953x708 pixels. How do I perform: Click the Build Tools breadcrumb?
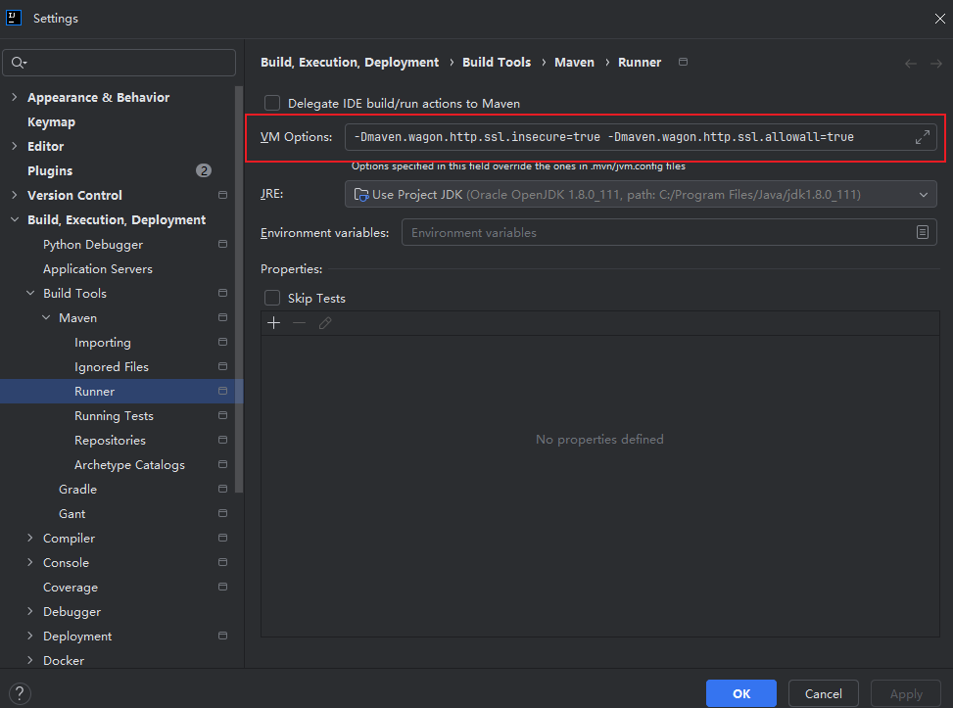pyautogui.click(x=497, y=62)
